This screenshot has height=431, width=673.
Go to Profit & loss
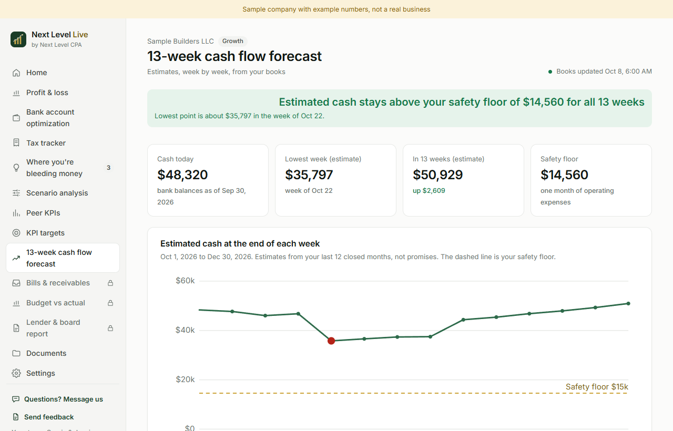pos(63,93)
